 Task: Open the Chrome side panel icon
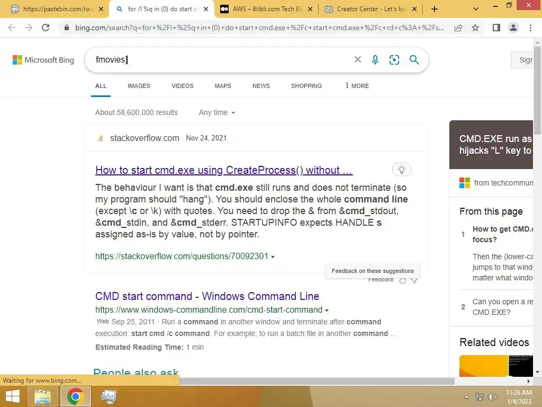[x=496, y=28]
